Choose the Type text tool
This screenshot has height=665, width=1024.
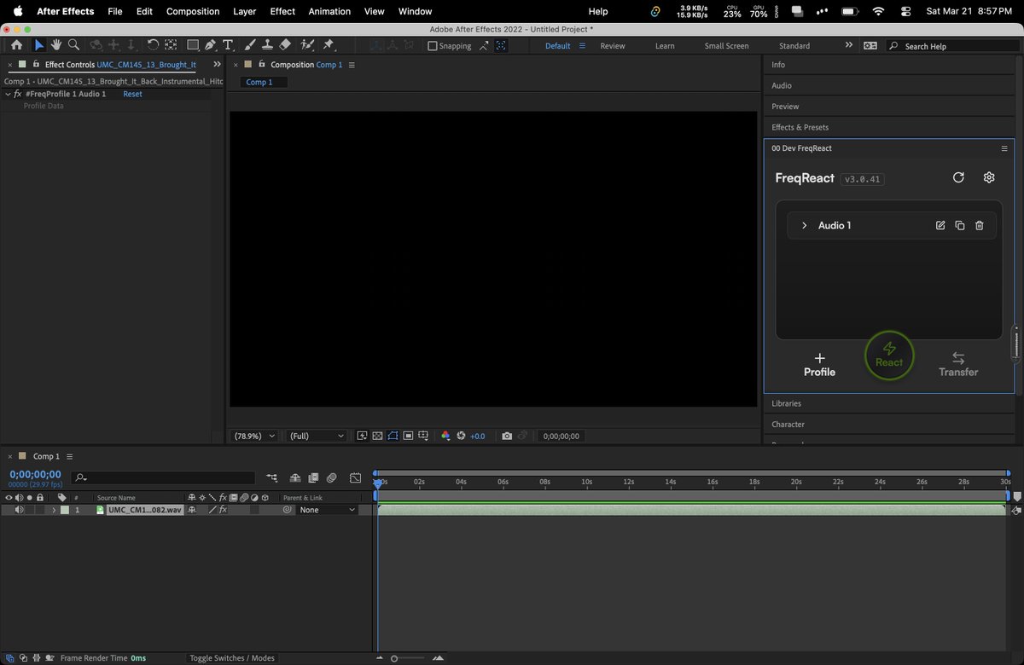tap(228, 45)
